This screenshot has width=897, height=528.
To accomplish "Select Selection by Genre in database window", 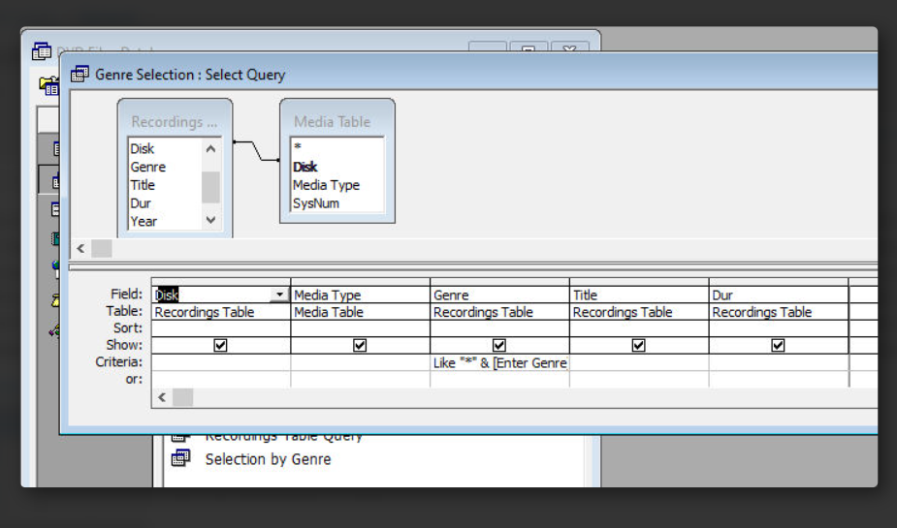I will pyautogui.click(x=268, y=459).
